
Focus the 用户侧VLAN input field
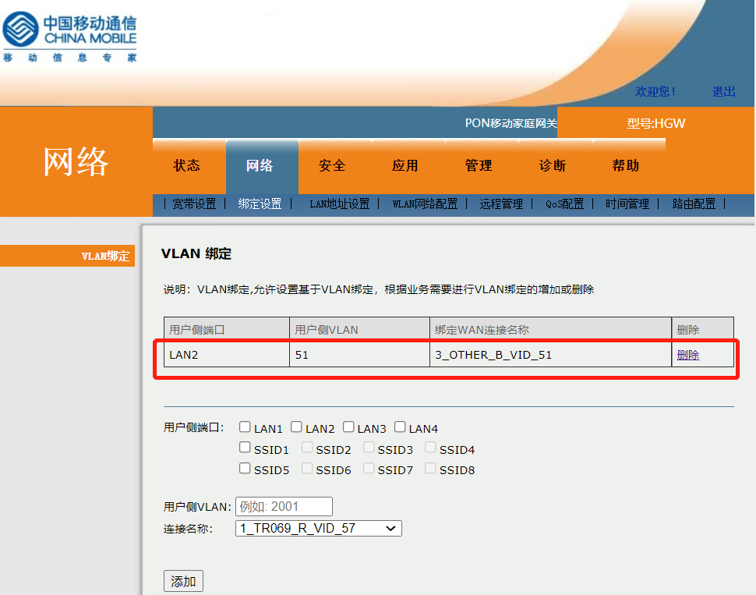(284, 507)
